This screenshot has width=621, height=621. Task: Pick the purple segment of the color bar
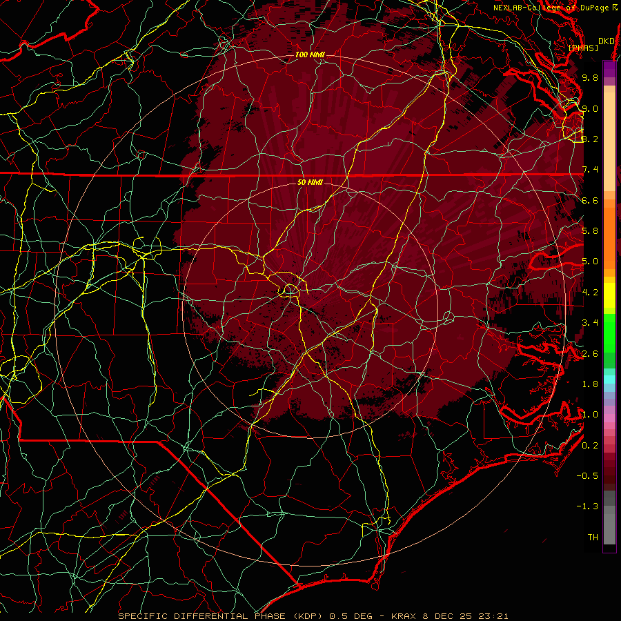[x=609, y=69]
